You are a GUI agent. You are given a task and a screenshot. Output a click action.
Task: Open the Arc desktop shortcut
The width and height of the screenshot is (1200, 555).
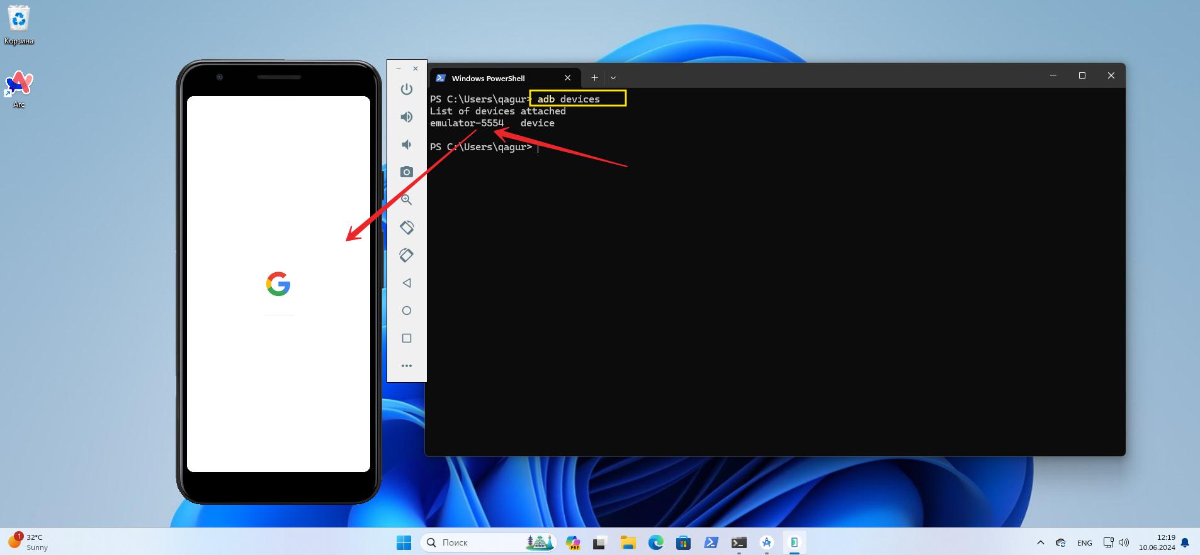(x=19, y=89)
